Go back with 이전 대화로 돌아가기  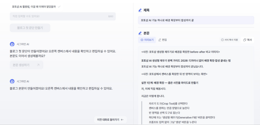110,120
